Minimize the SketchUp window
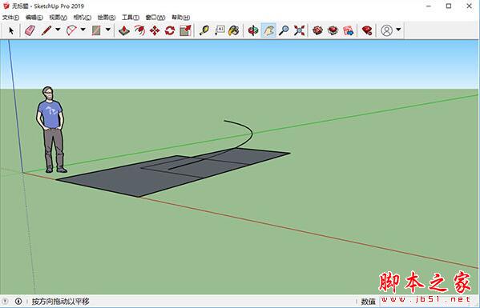480x308 pixels. click(x=429, y=6)
